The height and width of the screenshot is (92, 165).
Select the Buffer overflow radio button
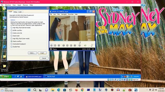11,30
